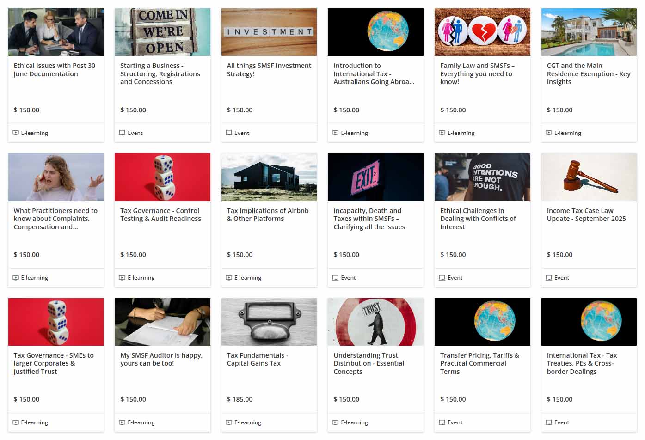Select the broken heart badges image

point(482,32)
